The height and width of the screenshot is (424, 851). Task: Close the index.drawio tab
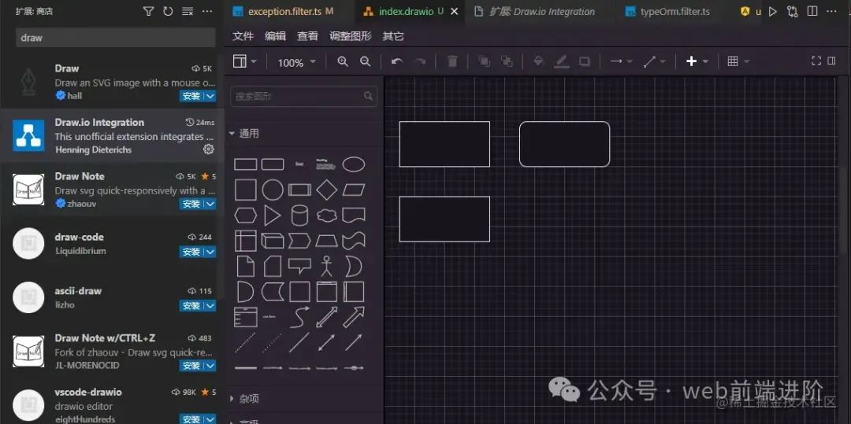pyautogui.click(x=455, y=11)
